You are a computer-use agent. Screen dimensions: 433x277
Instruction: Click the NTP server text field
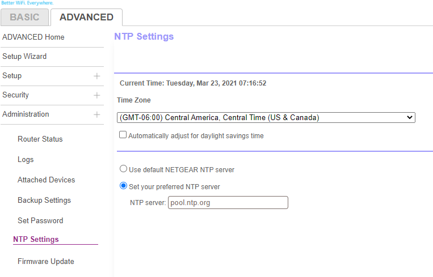[x=228, y=202]
